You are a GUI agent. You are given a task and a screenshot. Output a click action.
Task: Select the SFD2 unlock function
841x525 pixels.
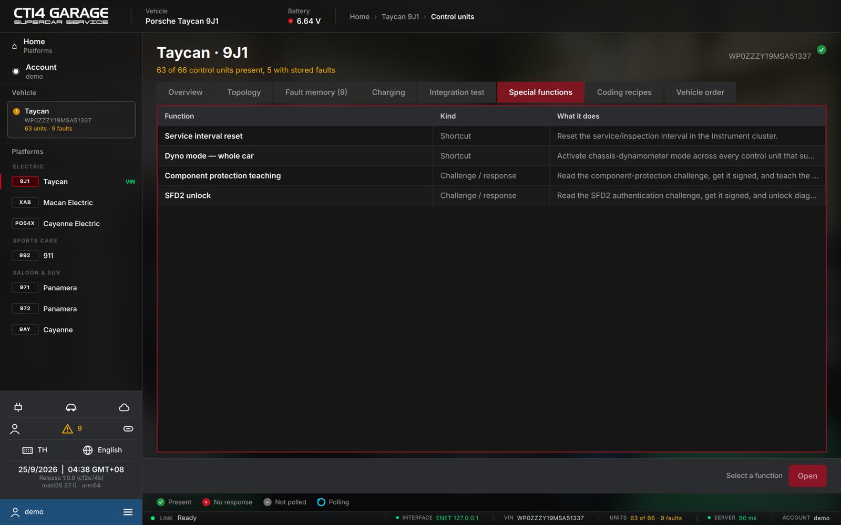coord(491,195)
